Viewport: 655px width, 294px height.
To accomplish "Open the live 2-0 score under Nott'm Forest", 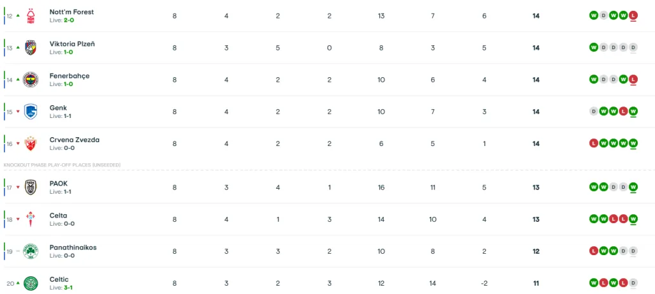I will [x=70, y=20].
